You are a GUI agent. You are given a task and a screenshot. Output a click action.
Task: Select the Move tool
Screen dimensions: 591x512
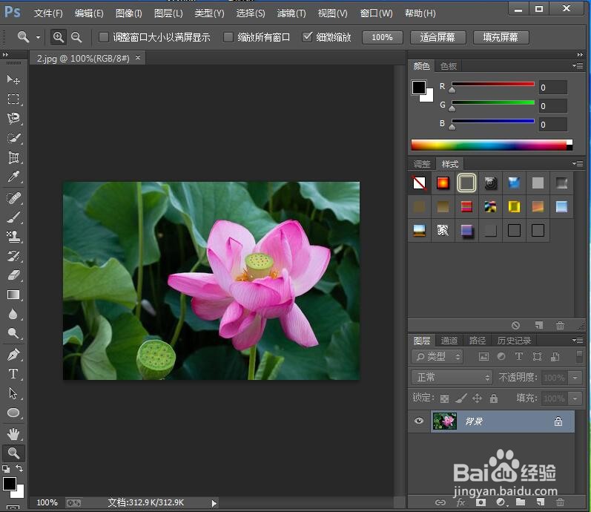click(13, 79)
